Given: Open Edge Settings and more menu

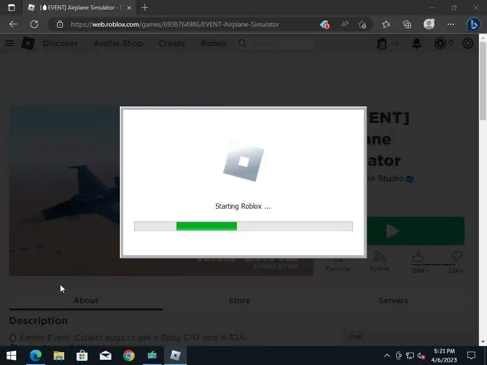Looking at the screenshot, I should click(x=451, y=24).
